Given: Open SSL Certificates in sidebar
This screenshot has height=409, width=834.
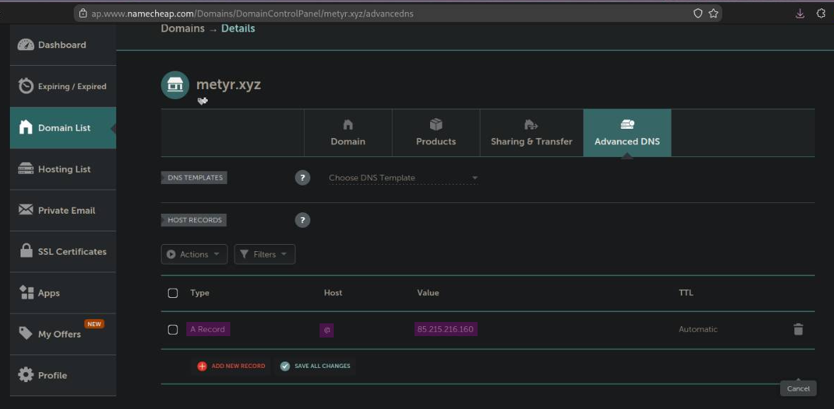Looking at the screenshot, I should tap(63, 251).
